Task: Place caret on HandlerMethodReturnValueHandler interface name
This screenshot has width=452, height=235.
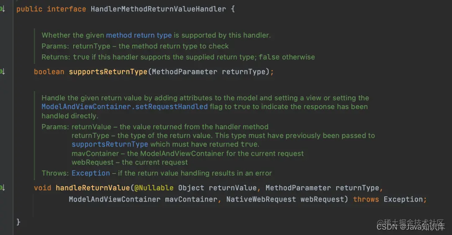Action: [158, 9]
